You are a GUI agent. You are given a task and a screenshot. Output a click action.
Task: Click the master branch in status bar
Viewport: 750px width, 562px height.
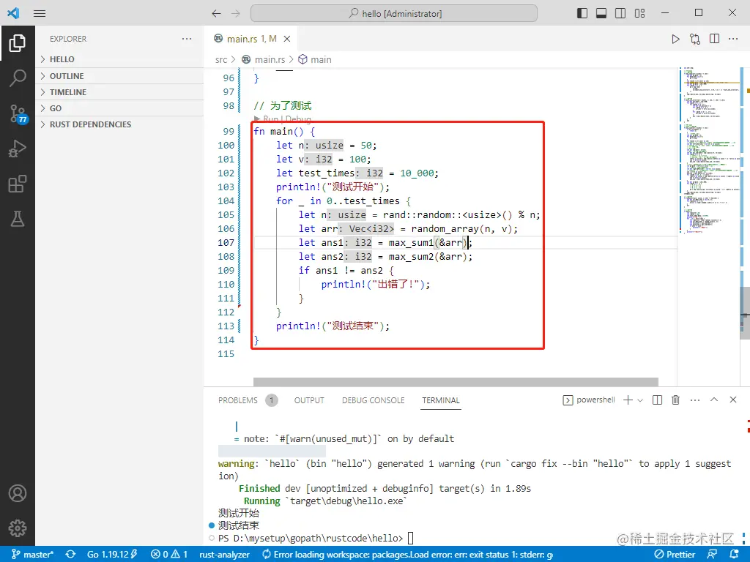[32, 555]
